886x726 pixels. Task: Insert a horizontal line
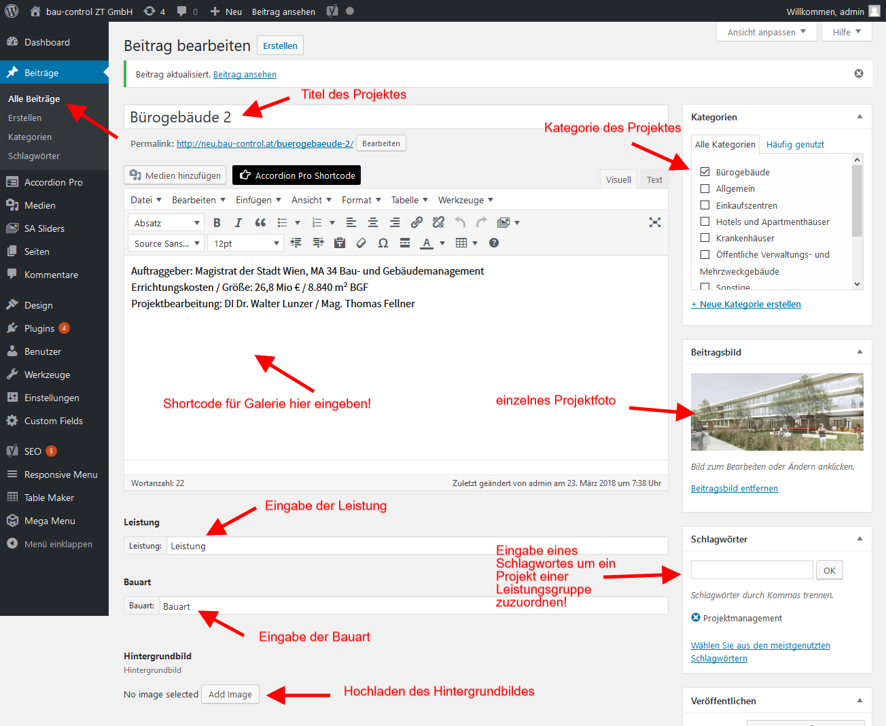405,243
